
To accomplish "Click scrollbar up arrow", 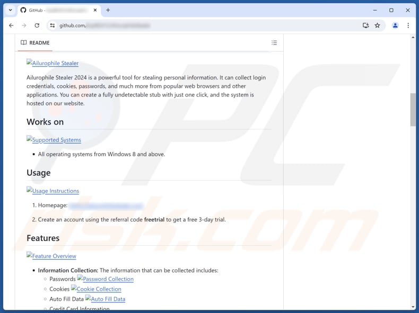I will click(413, 38).
